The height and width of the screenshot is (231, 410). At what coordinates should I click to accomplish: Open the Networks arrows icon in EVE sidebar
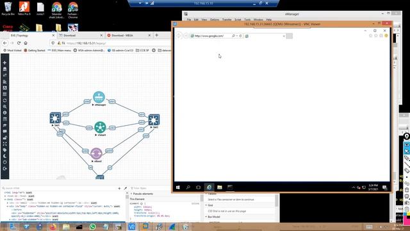pyautogui.click(x=4, y=76)
